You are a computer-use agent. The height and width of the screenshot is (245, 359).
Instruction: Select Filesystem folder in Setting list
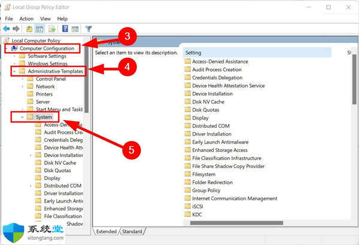[x=200, y=174]
